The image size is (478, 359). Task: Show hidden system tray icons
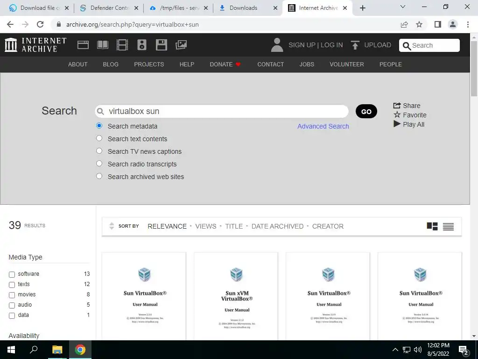click(x=395, y=350)
